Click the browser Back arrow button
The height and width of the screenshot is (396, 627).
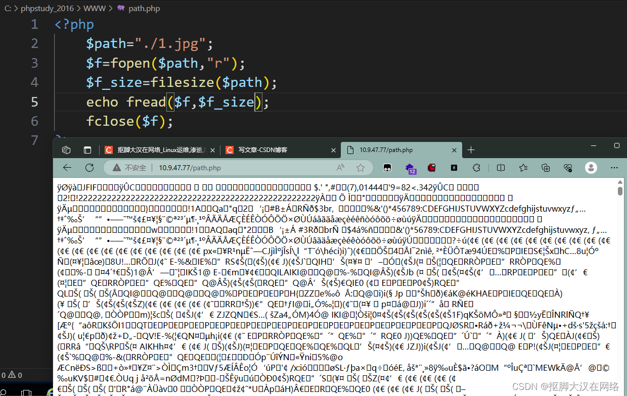67,167
